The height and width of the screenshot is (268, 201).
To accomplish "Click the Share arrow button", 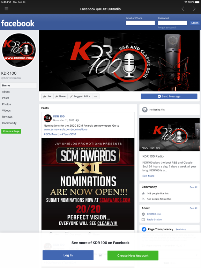I will [x=60, y=96].
